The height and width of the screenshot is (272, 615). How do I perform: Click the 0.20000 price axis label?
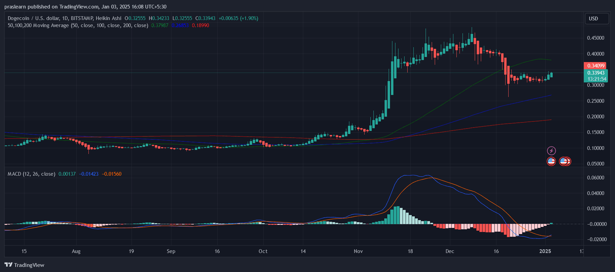tap(595, 117)
